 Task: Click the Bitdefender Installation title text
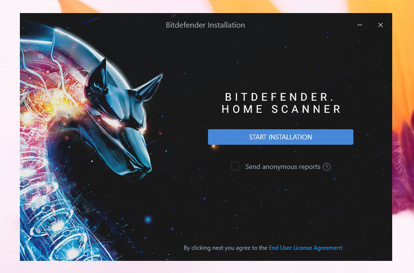(x=206, y=25)
